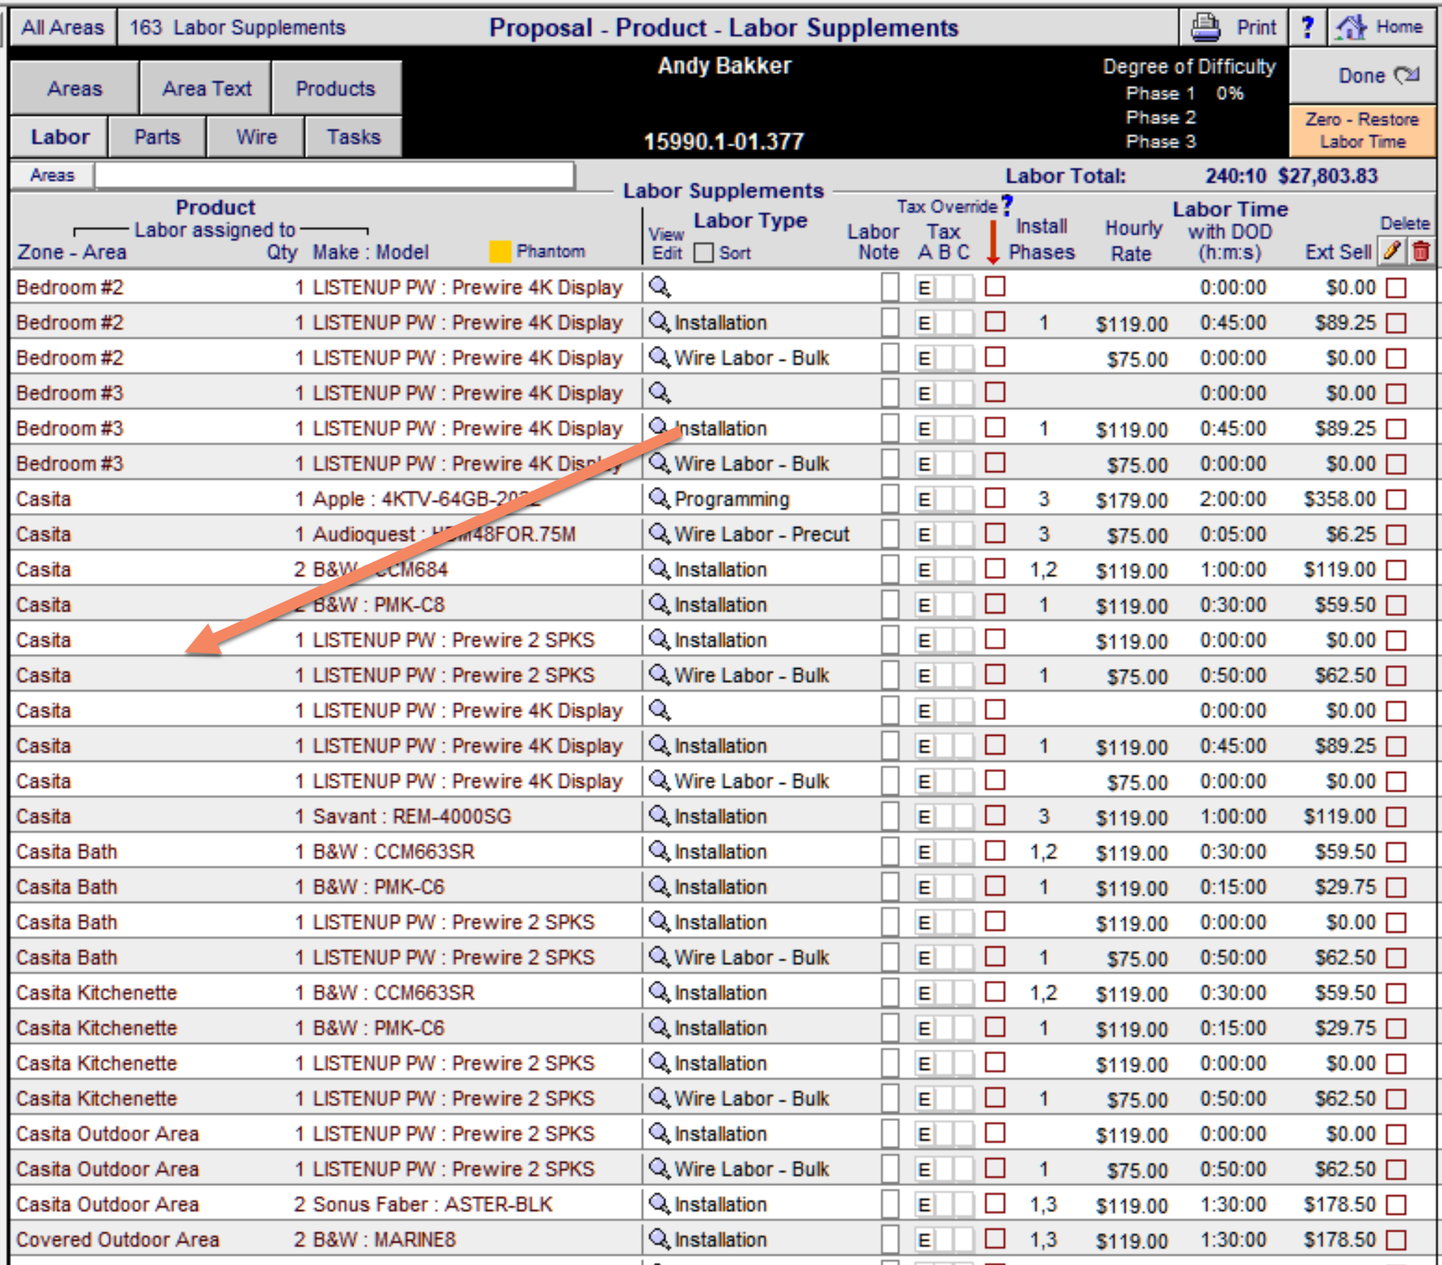
Task: Check delete box for Sonus Faber ASTER-BLK row
Action: pyautogui.click(x=1396, y=1204)
